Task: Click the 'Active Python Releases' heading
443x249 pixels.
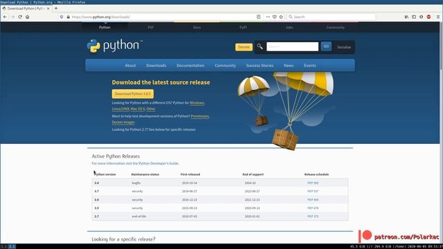Action: (x=116, y=156)
